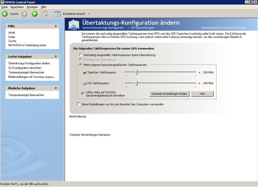Click the plus sign of 3D-Taktfrequenz slider
Viewport: 258px width, 187px height.
tap(200, 83)
